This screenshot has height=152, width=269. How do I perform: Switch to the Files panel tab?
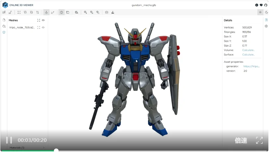point(4,20)
